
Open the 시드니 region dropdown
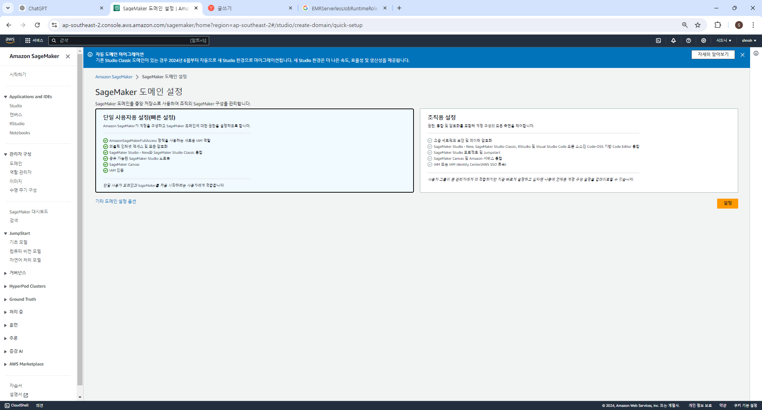coord(724,41)
